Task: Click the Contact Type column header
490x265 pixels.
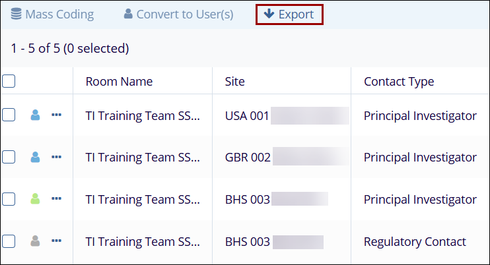Action: click(399, 82)
